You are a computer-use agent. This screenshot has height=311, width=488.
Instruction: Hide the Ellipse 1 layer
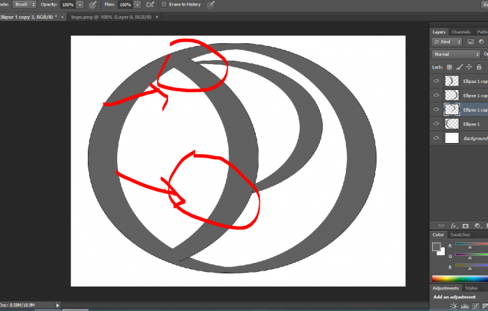(436, 124)
